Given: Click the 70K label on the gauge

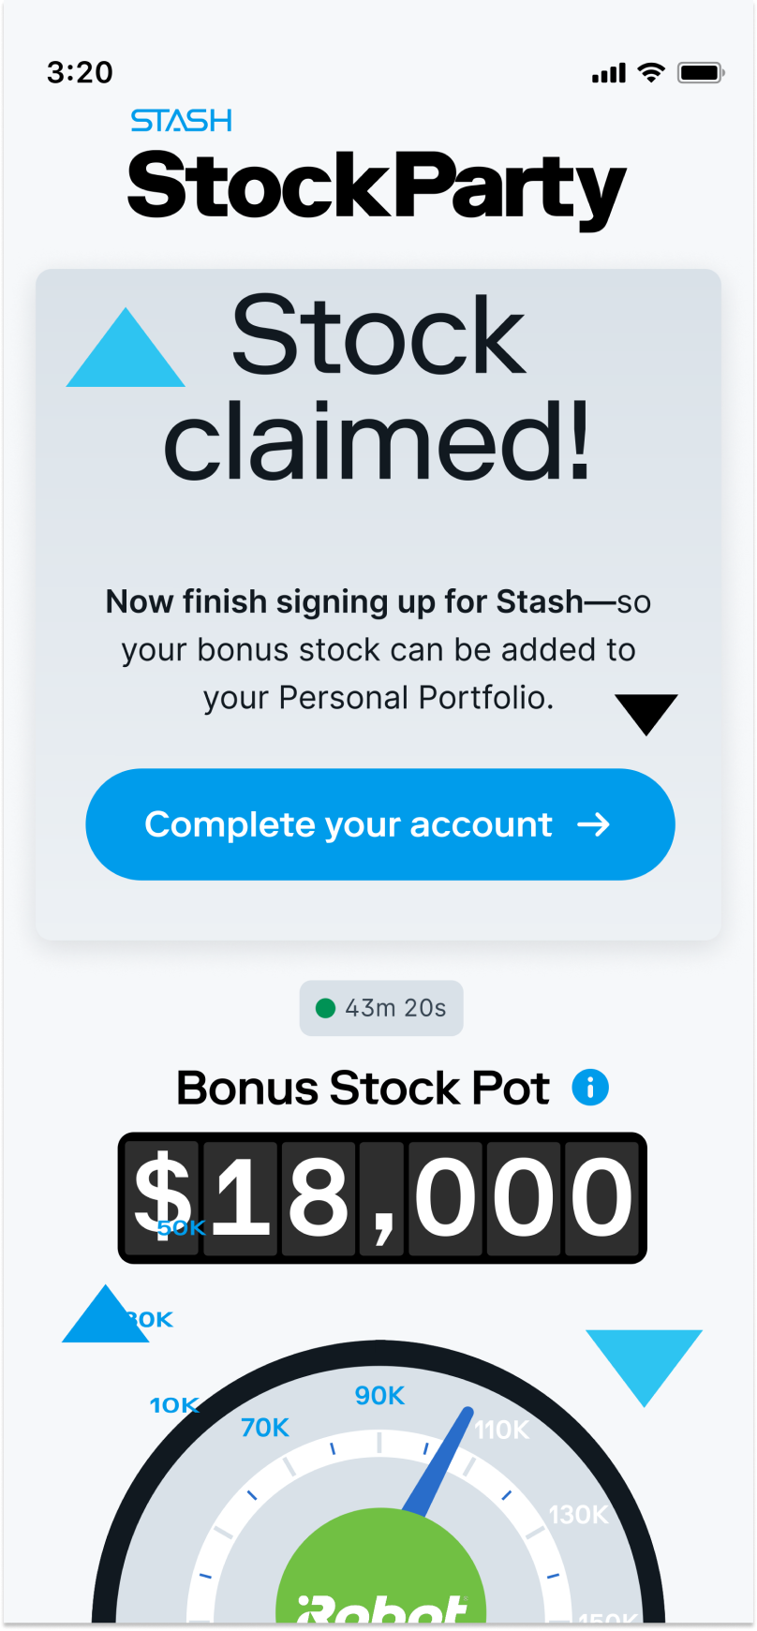Looking at the screenshot, I should tap(265, 1428).
